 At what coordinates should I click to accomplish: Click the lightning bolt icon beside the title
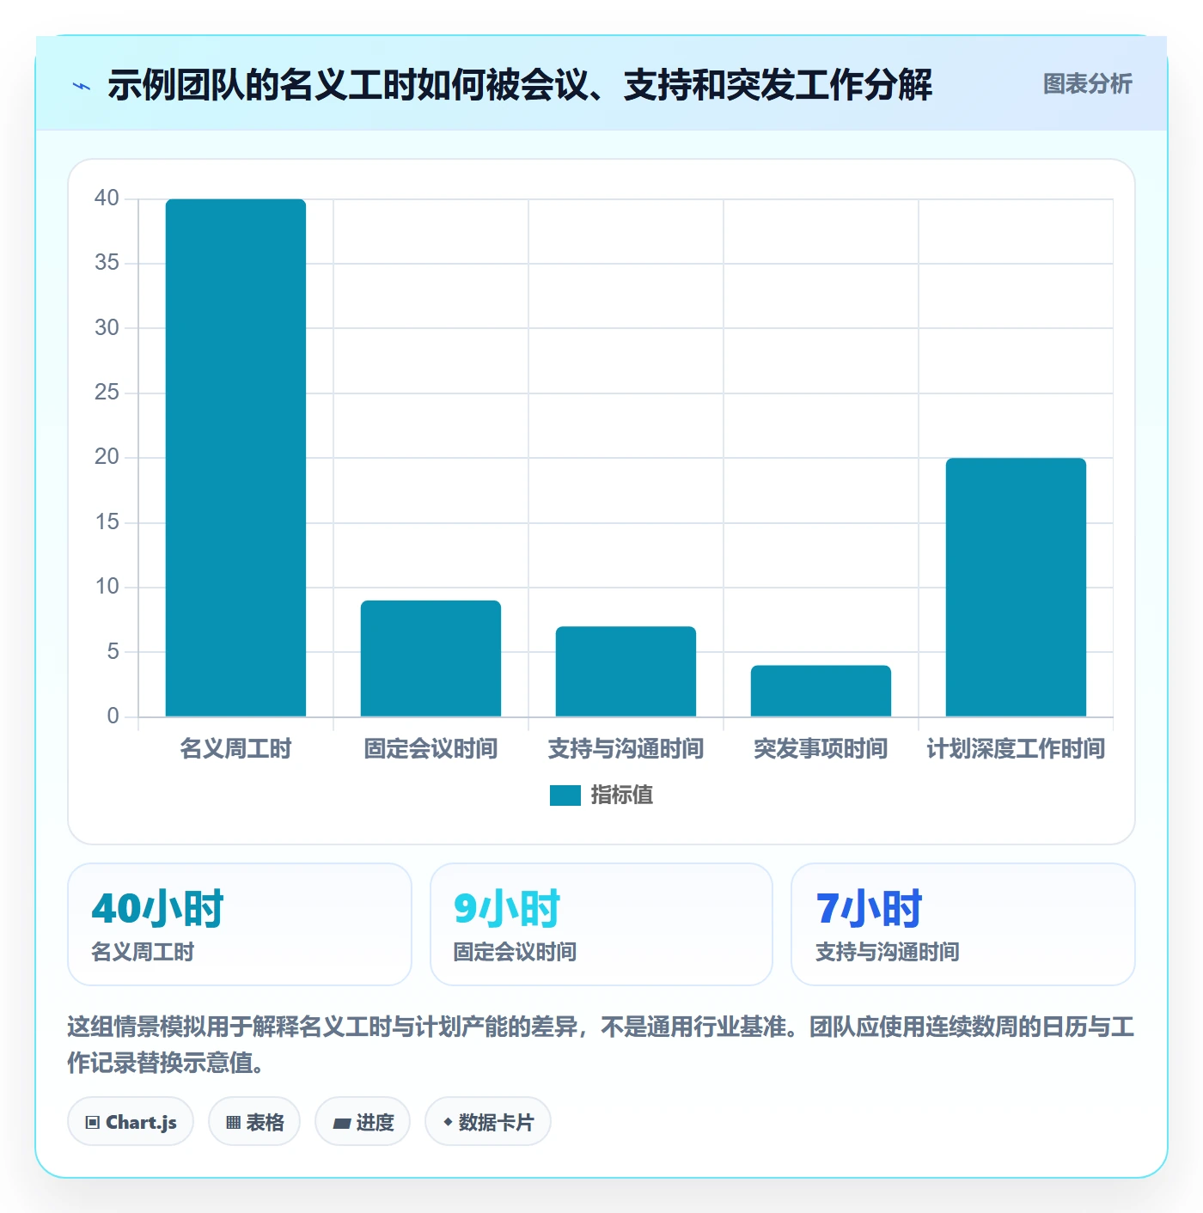(82, 86)
